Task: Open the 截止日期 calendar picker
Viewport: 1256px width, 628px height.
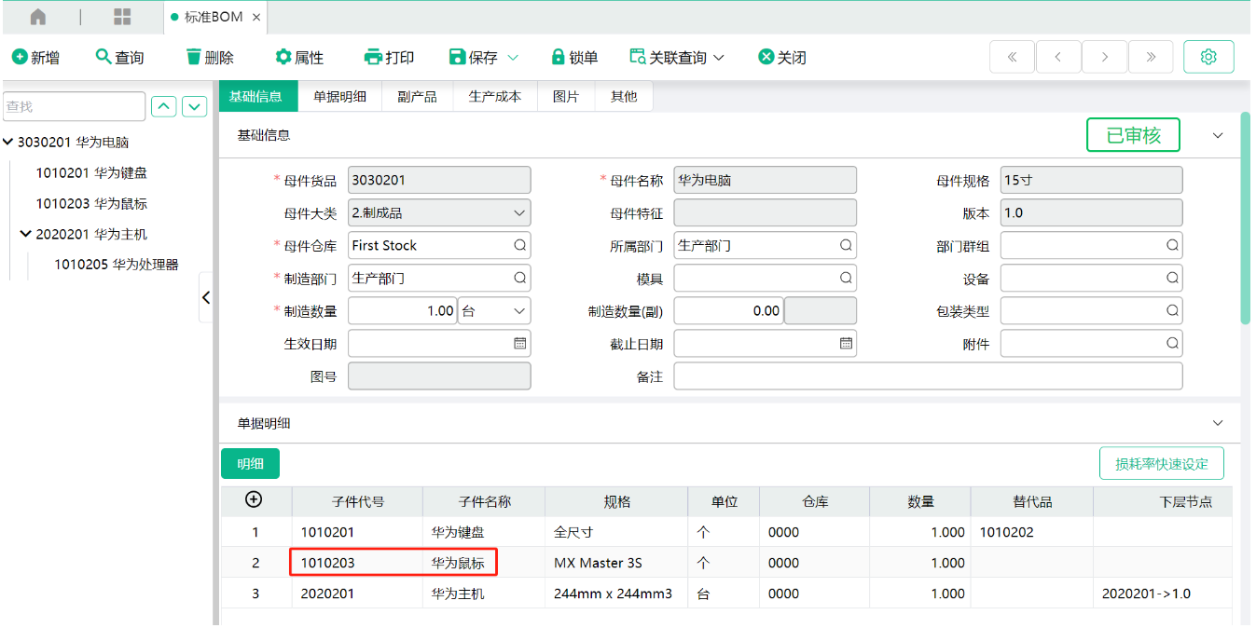Action: pos(846,344)
